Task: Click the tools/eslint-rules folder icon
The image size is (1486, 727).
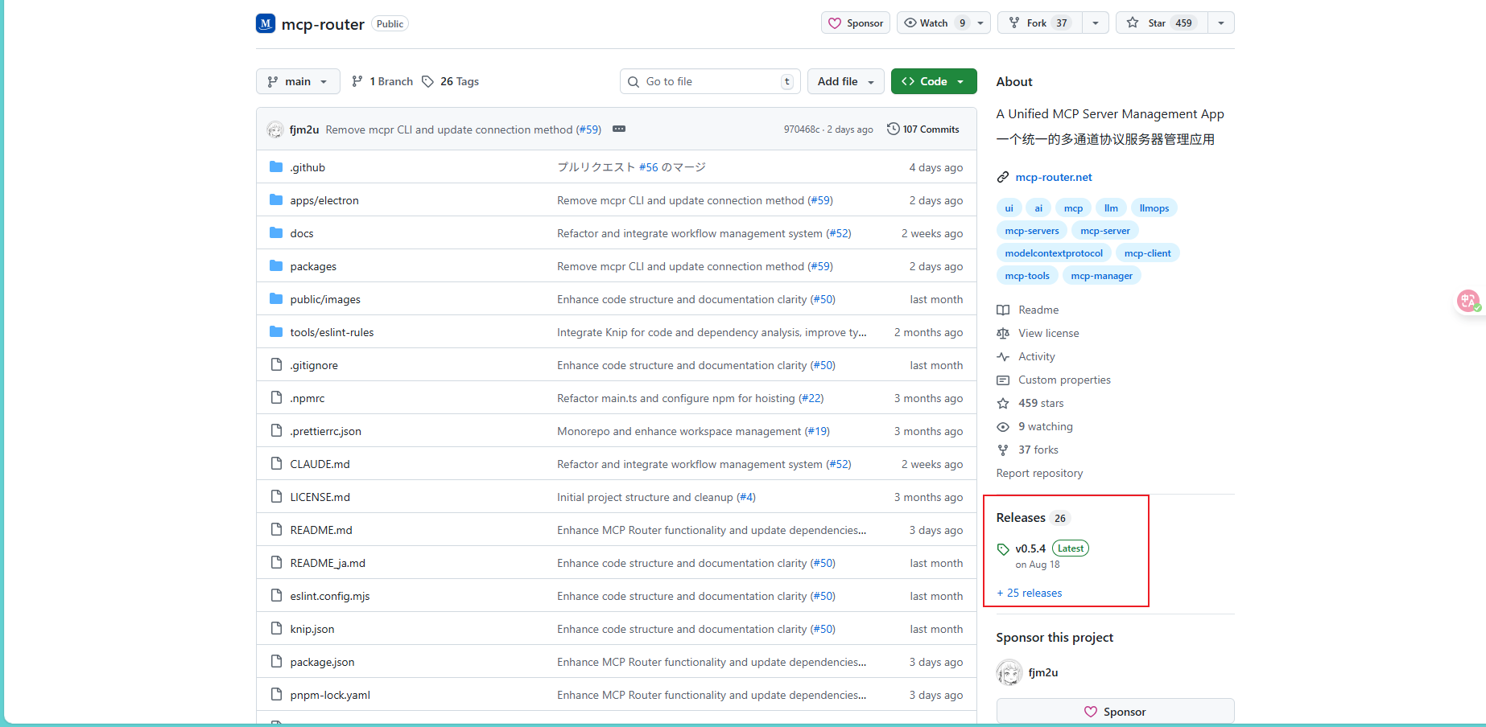Action: click(276, 331)
